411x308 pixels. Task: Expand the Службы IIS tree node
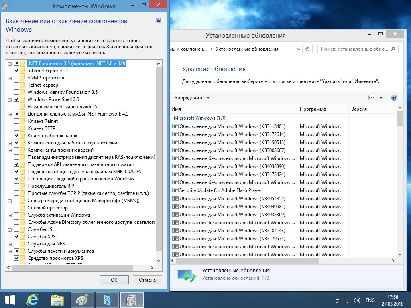[x=10, y=229]
